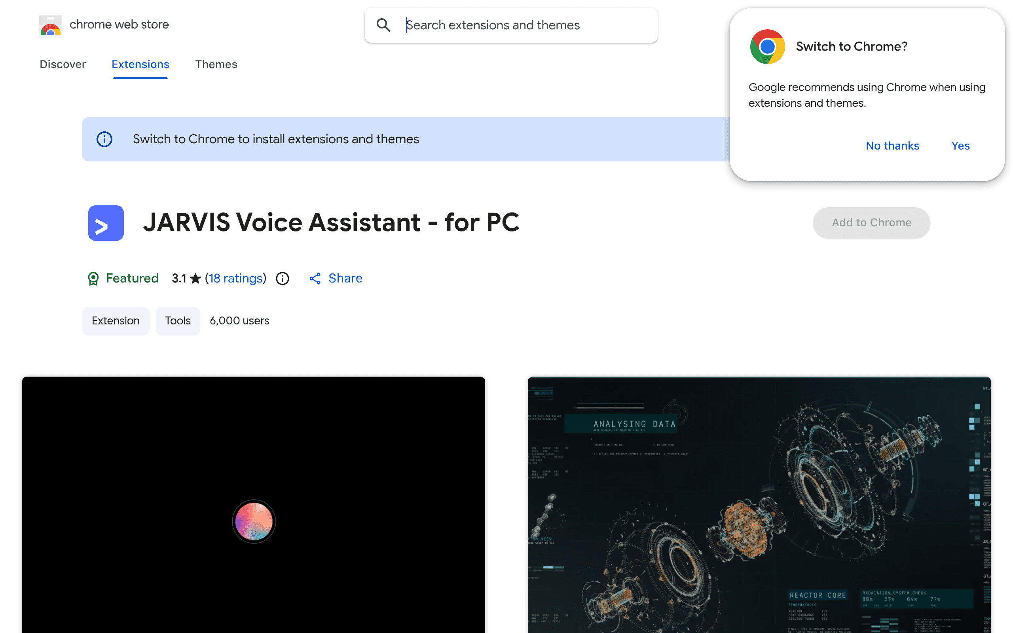Open the Discover tab

(x=63, y=64)
